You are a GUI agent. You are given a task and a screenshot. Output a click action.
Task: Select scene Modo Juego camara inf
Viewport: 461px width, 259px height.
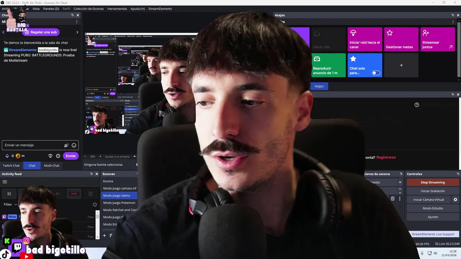tap(120, 188)
